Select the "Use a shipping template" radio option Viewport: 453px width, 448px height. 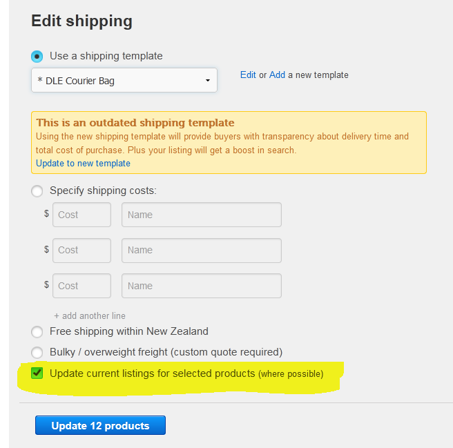click(x=37, y=56)
